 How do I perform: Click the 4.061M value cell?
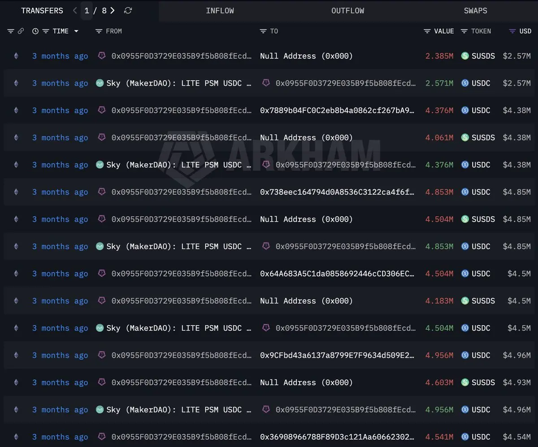click(439, 138)
